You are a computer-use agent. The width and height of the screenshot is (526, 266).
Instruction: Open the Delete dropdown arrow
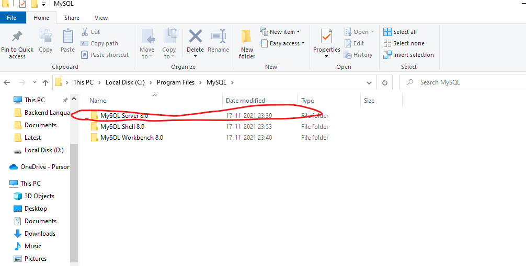pos(195,56)
